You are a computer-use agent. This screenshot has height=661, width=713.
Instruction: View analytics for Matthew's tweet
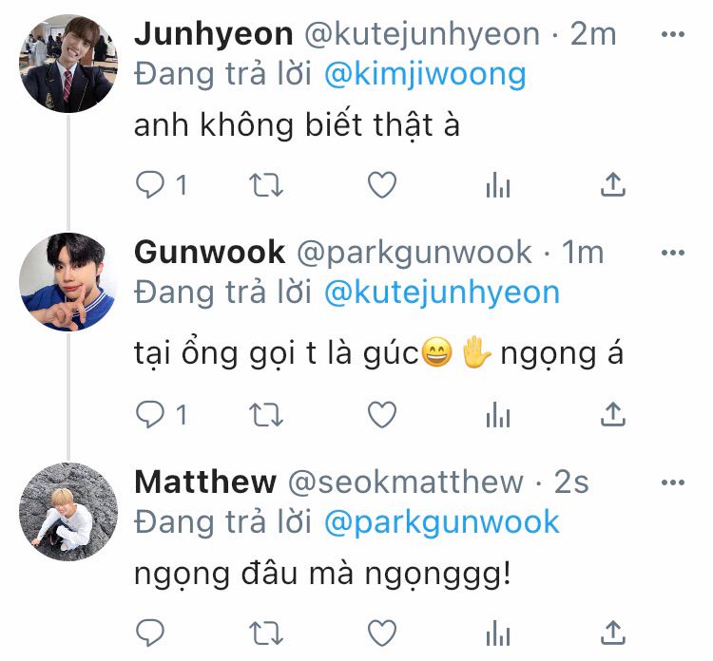click(498, 633)
